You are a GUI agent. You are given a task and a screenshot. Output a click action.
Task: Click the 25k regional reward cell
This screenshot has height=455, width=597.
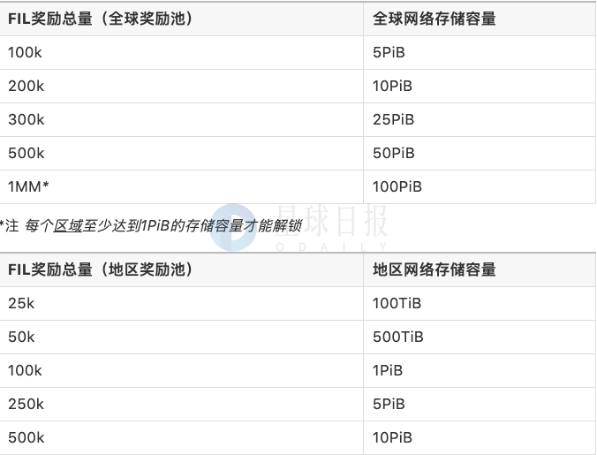(21, 303)
